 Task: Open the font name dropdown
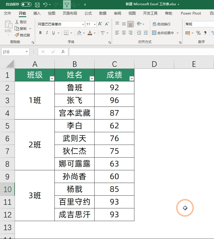tap(83, 24)
